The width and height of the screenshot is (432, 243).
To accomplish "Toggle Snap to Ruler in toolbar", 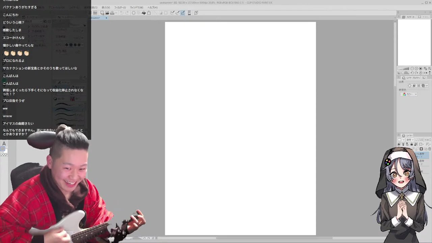I will 172,13.
